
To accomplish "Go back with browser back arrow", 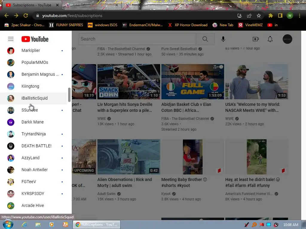I will point(7,16).
